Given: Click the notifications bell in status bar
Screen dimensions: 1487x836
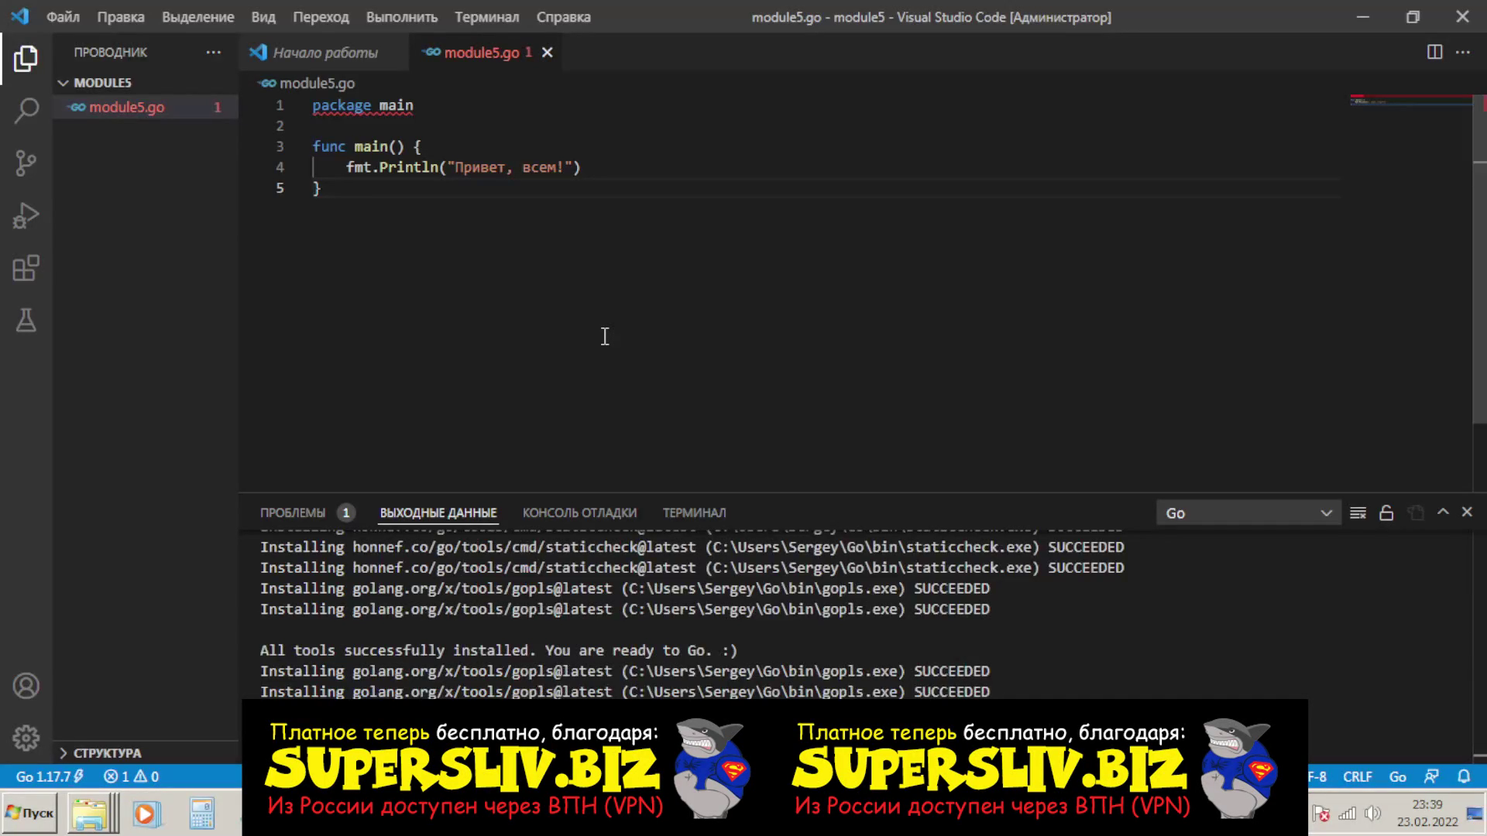Looking at the screenshot, I should click(x=1464, y=776).
